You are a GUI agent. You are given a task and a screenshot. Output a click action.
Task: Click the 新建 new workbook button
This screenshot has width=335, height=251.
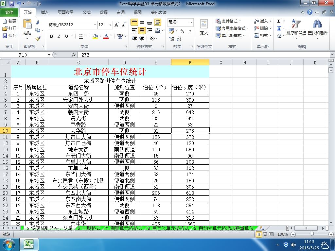click(x=9, y=21)
